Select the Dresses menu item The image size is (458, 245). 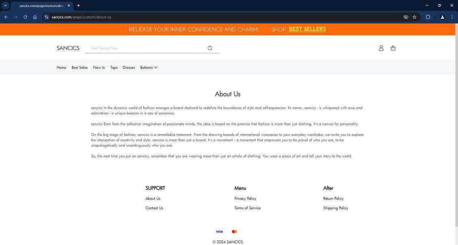click(129, 67)
